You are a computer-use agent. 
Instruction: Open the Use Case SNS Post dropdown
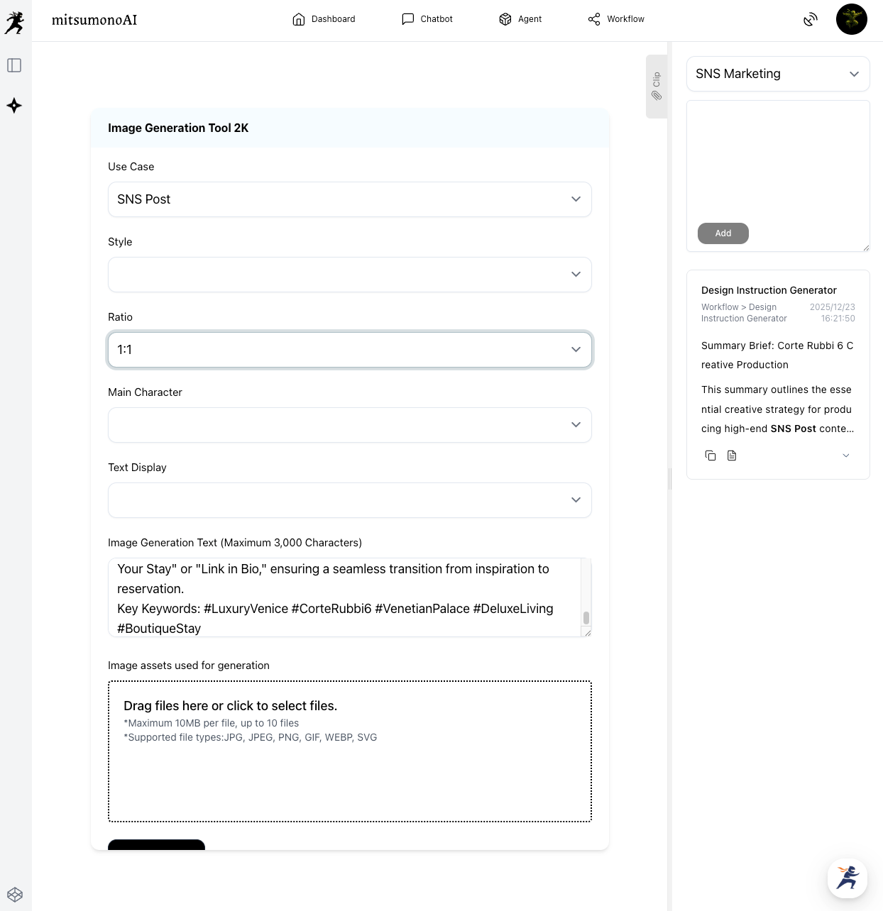click(349, 199)
